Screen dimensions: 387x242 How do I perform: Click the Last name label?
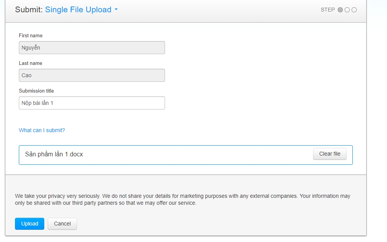(30, 63)
